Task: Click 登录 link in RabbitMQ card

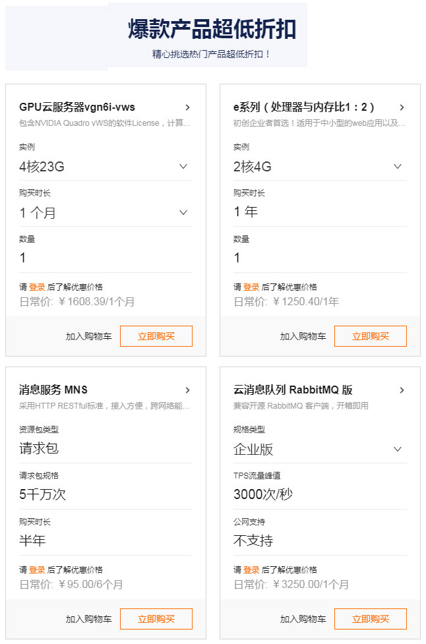Action: point(251,570)
